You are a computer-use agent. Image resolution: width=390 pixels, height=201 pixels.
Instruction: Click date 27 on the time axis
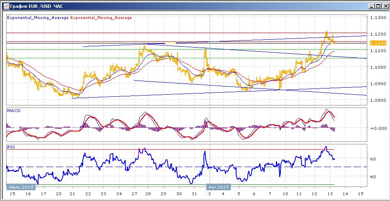(134, 194)
